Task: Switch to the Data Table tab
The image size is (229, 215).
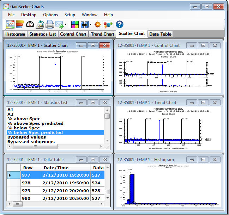Action: tap(160, 34)
